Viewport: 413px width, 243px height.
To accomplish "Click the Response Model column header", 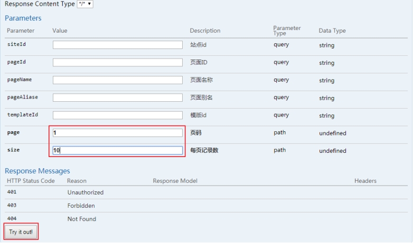I will pyautogui.click(x=175, y=181).
